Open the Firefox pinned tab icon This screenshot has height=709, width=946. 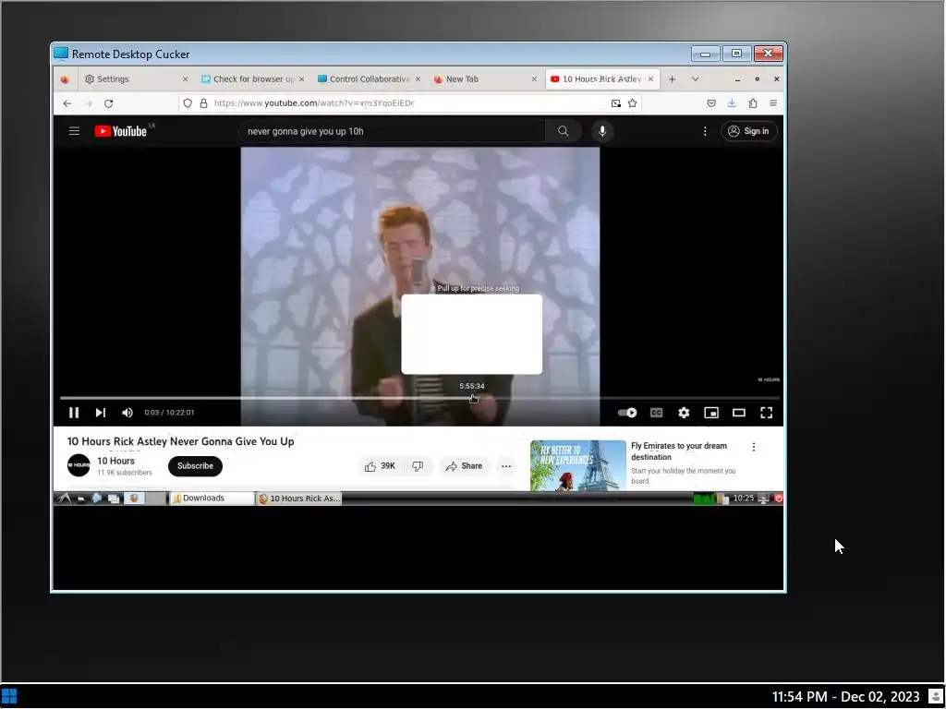tap(66, 79)
